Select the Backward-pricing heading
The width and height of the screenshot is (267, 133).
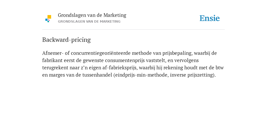point(66,40)
